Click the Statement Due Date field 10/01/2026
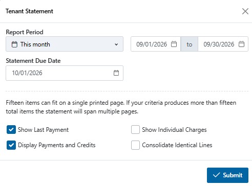252x186 pixels. tap(65, 73)
